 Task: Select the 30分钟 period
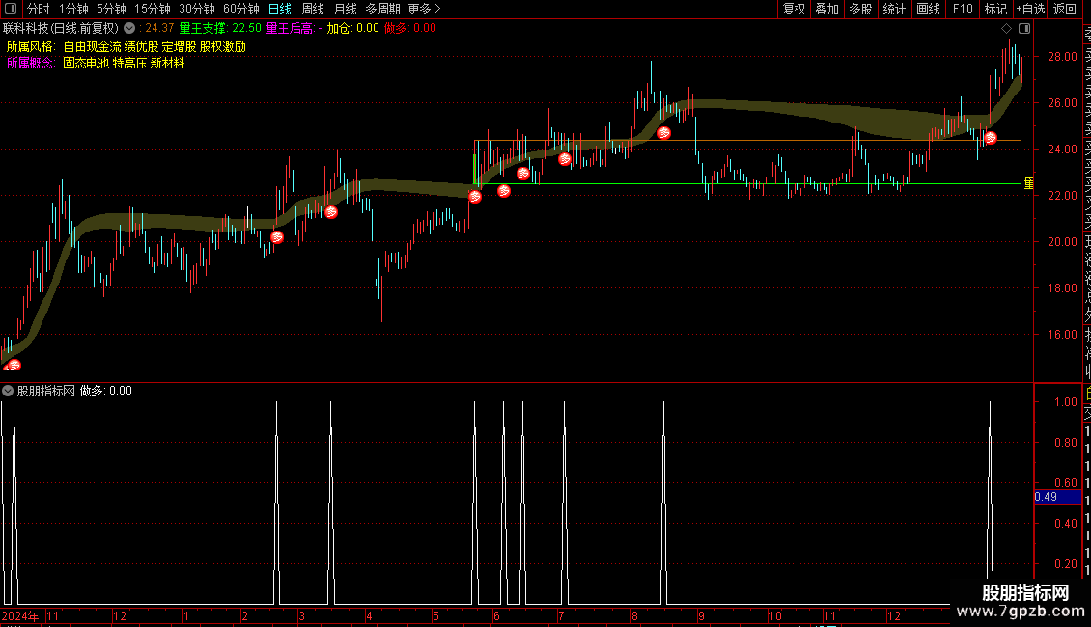coord(197,9)
